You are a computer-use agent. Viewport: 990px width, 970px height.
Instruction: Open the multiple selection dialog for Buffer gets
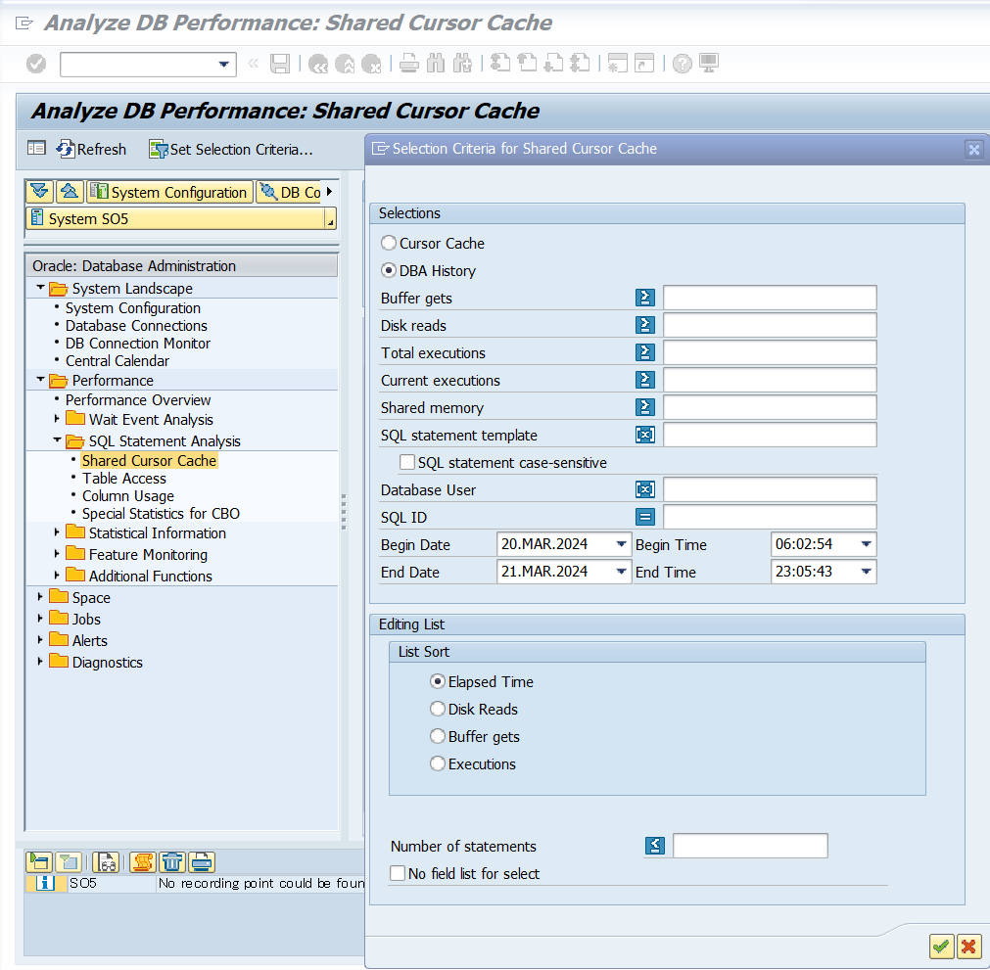644,297
